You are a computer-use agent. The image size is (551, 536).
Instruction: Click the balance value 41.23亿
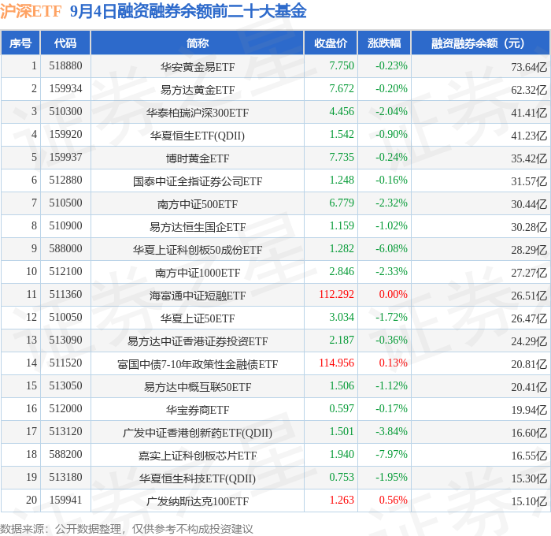pyautogui.click(x=529, y=136)
